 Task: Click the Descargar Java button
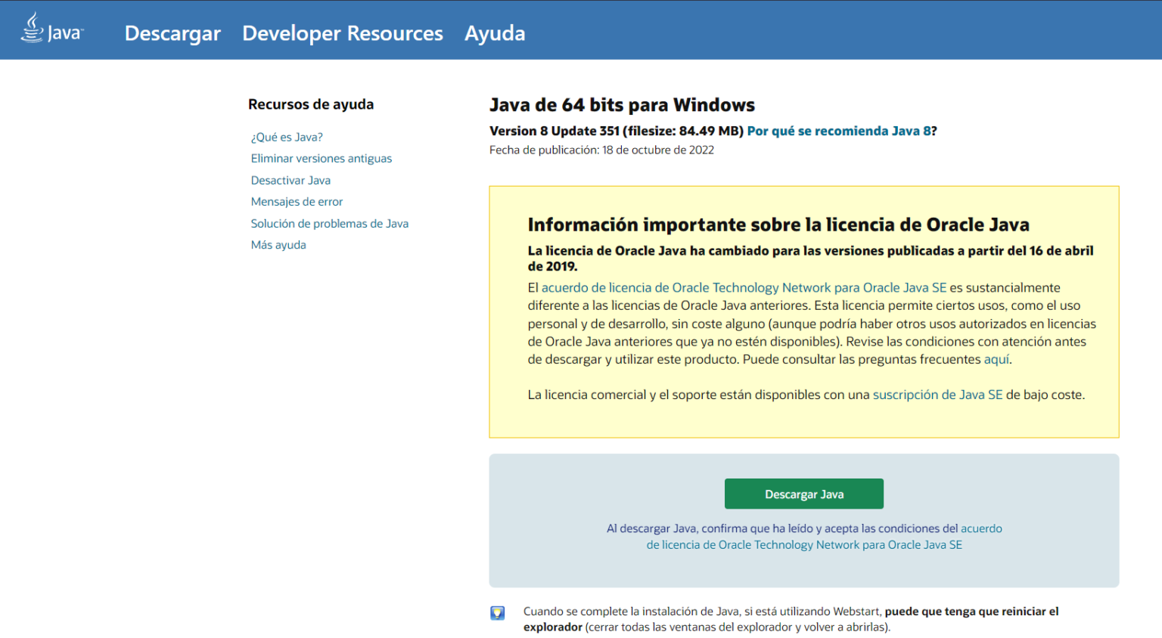click(x=803, y=494)
